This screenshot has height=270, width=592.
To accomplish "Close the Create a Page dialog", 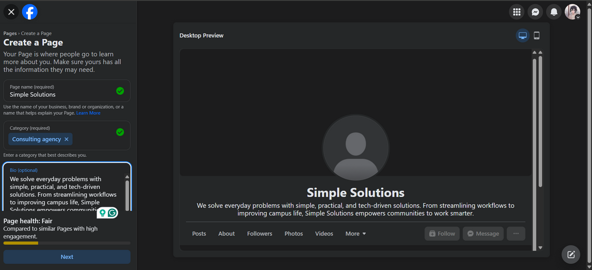I will click(11, 11).
